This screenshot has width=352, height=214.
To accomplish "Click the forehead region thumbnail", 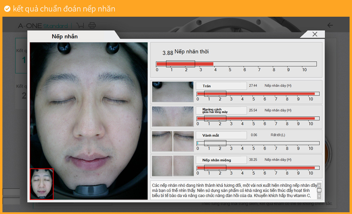I will tap(173, 92).
